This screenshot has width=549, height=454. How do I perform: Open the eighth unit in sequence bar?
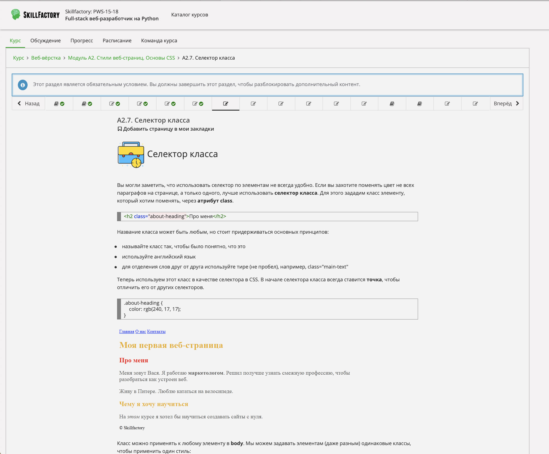tap(253, 104)
